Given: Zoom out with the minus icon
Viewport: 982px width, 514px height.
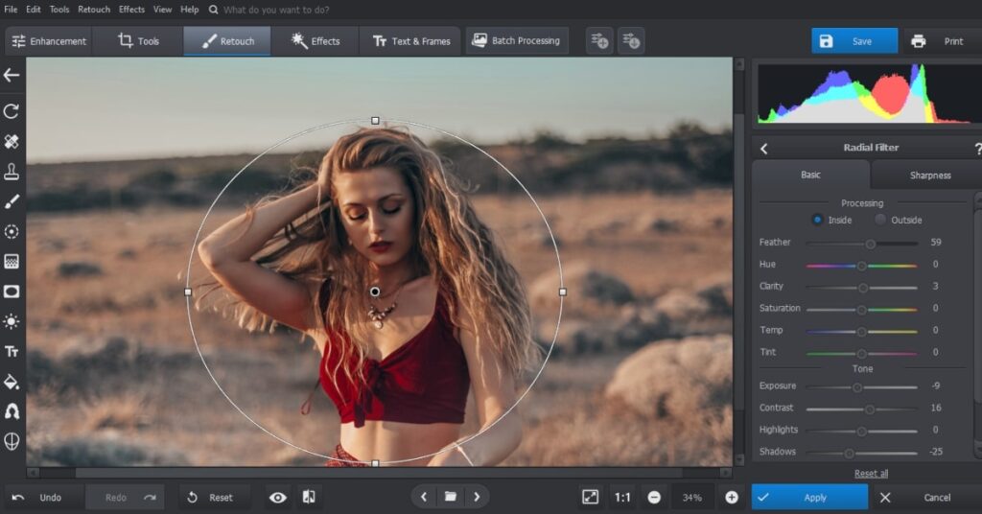Looking at the screenshot, I should click(x=654, y=497).
